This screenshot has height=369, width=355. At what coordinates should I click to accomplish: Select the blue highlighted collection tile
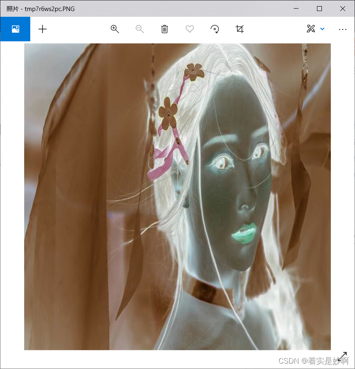(x=15, y=29)
